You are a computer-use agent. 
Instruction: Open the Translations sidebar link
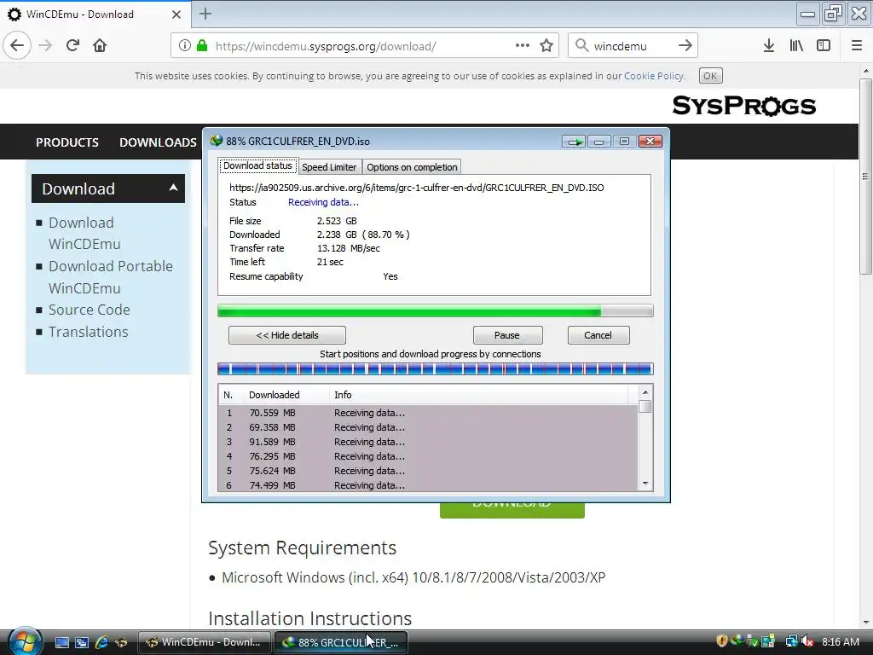click(89, 332)
